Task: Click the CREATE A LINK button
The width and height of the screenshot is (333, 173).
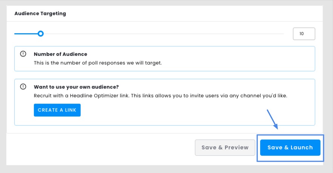Action: point(57,110)
